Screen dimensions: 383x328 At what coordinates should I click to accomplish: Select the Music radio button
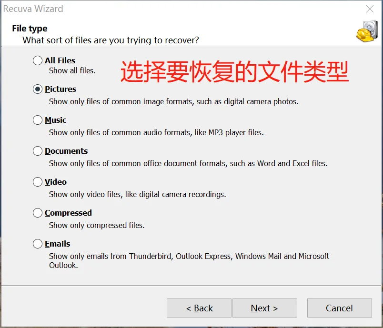(x=37, y=120)
